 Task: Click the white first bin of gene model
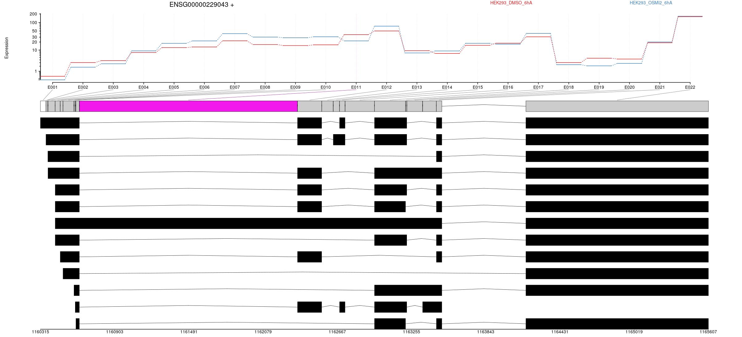click(x=43, y=106)
